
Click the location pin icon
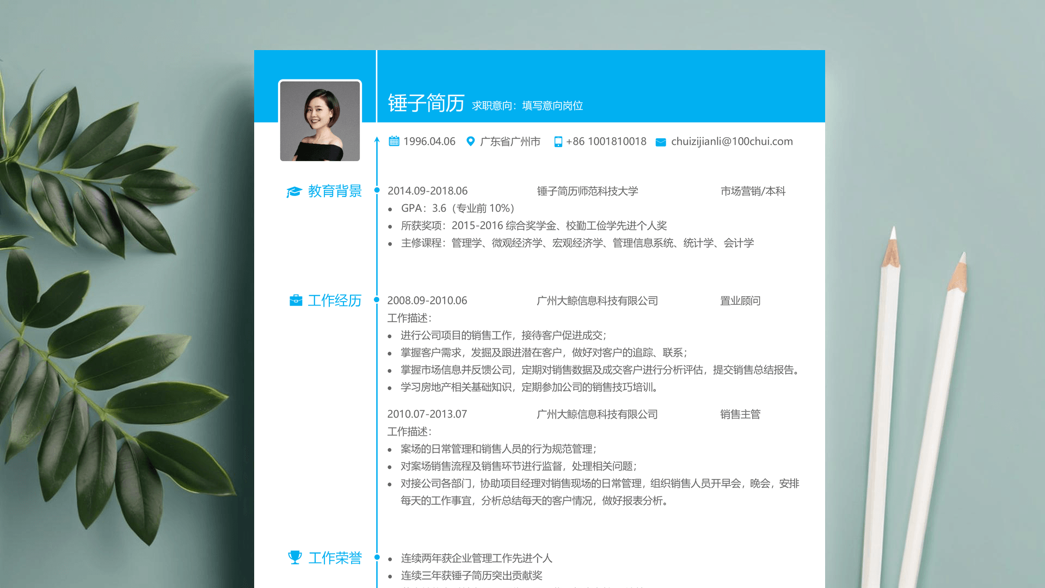coord(471,142)
